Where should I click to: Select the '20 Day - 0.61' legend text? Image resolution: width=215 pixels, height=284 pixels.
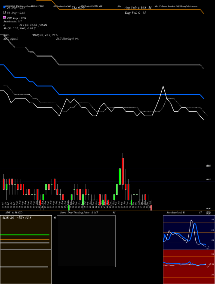(15, 8)
